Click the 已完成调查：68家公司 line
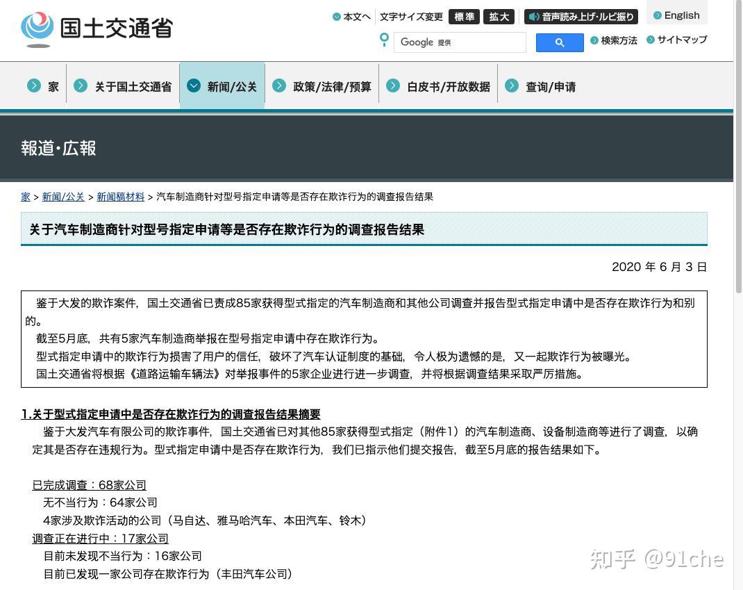Screen dimensions: 743x590 89,484
